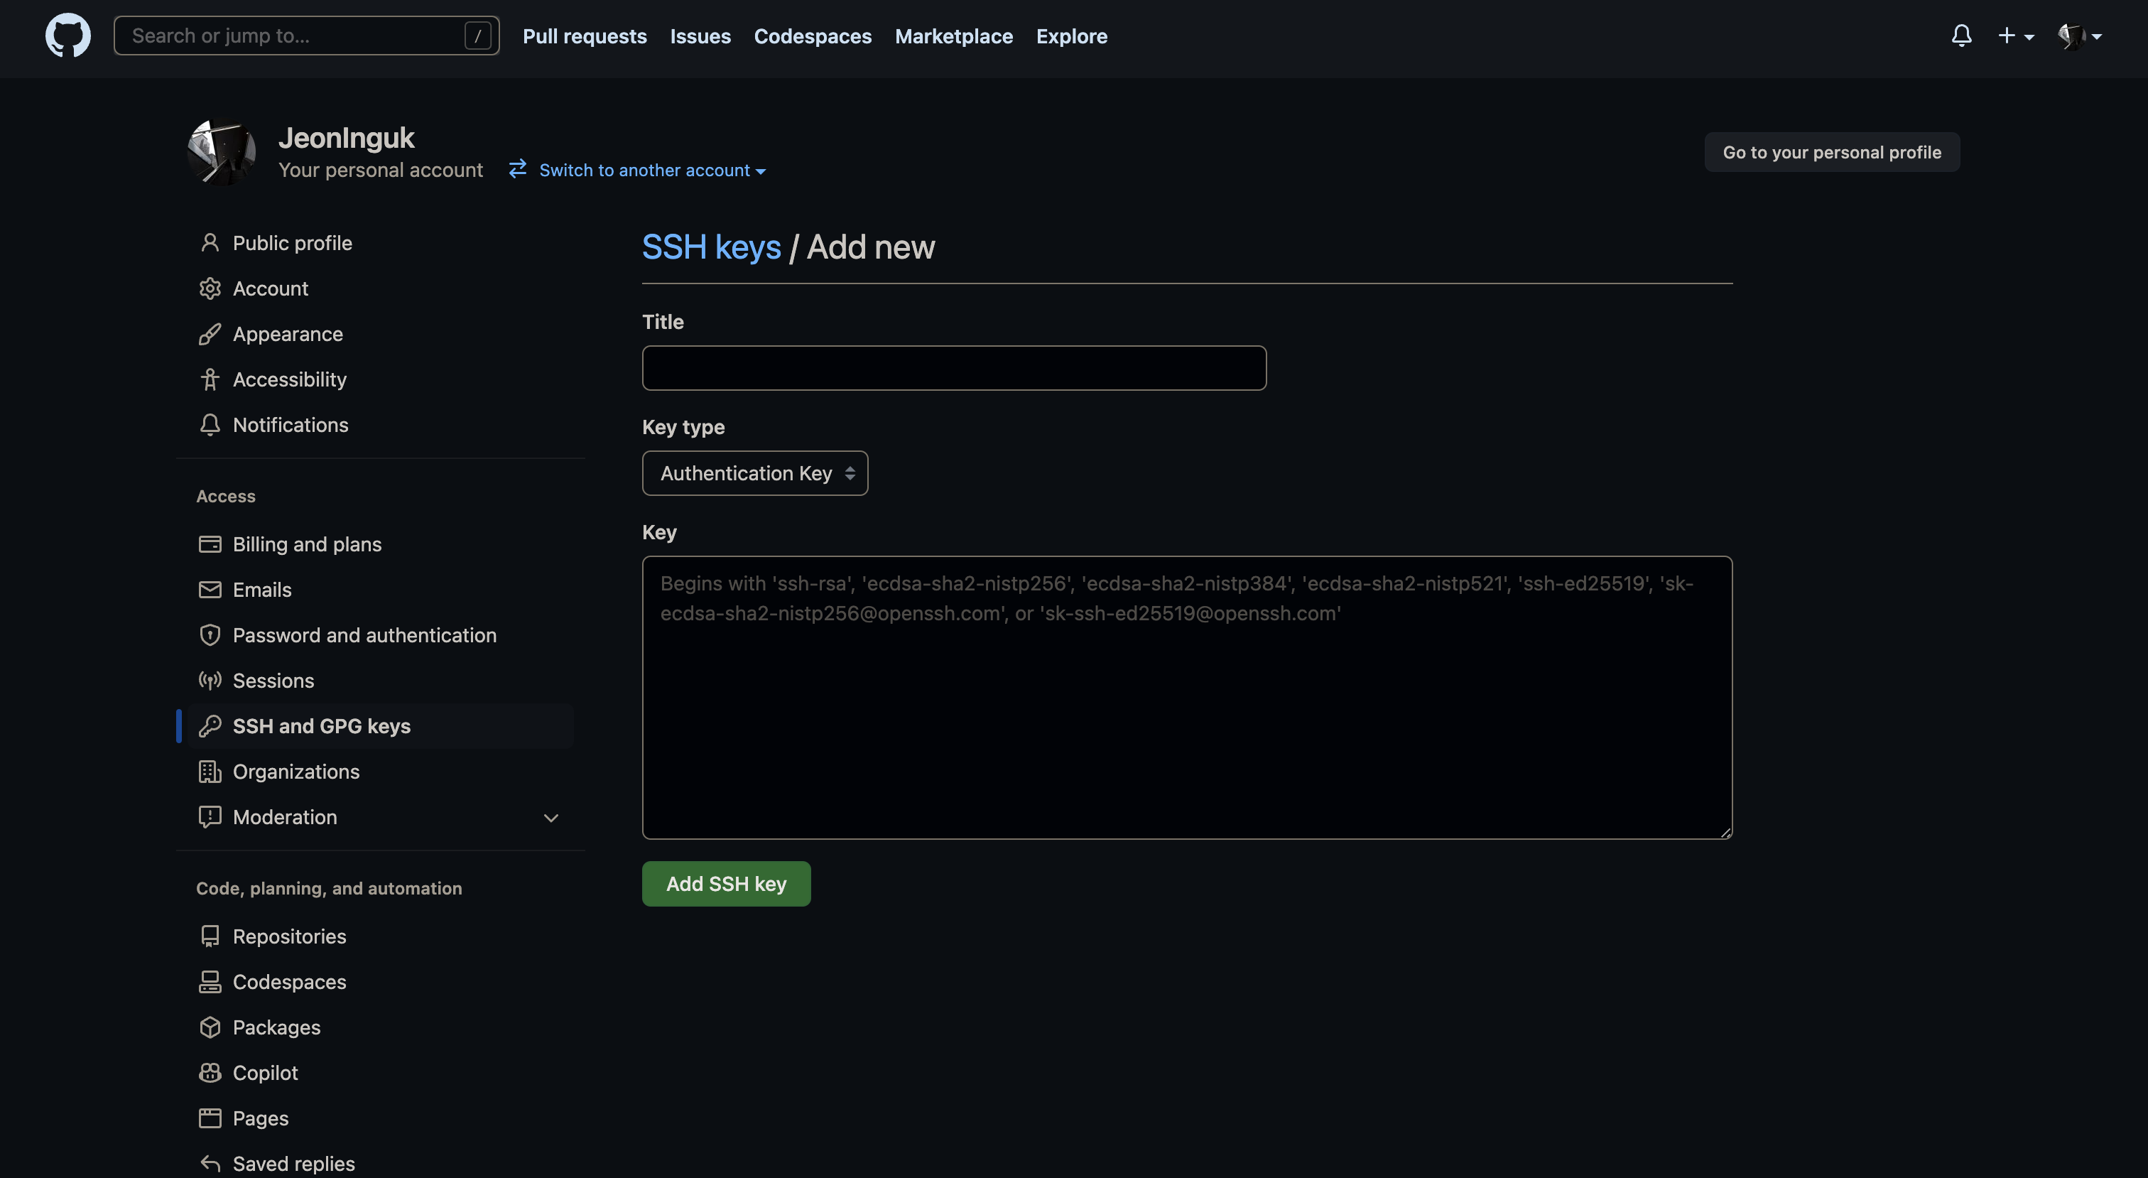Open the Authentication Key type dropdown
2148x1178 pixels.
(x=754, y=473)
